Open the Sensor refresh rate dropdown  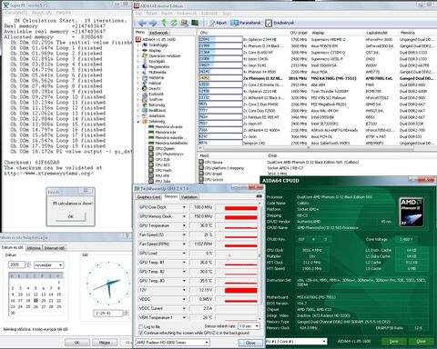pos(249,326)
